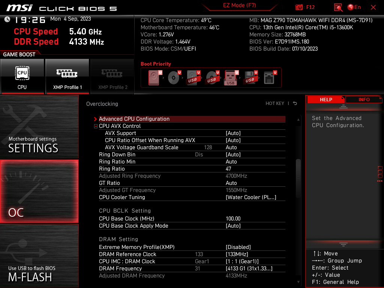Image resolution: width=384 pixels, height=288 pixels.
Task: Change language with the En globe icon
Action: (354, 7)
